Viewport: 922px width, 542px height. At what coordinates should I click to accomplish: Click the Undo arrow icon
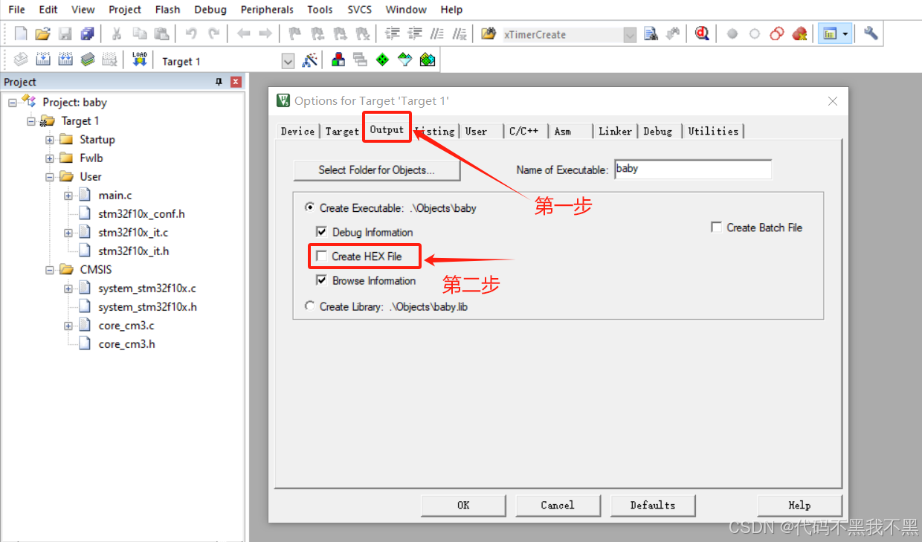pyautogui.click(x=191, y=34)
